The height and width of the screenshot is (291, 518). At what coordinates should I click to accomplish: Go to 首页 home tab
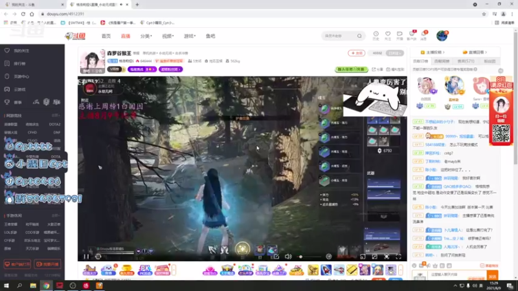point(106,36)
